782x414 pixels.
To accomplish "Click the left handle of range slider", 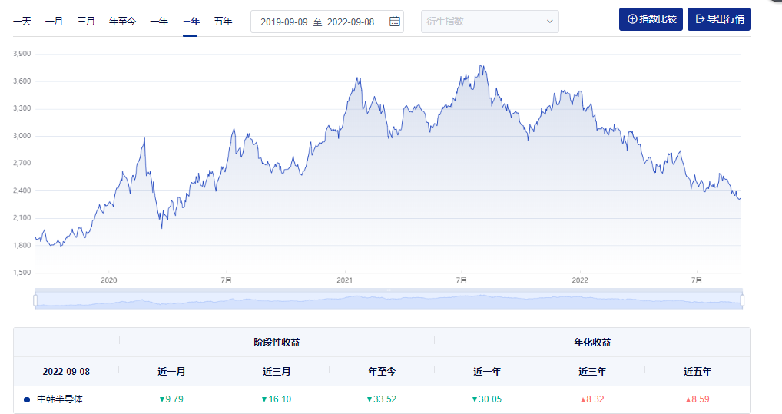I will tap(35, 300).
